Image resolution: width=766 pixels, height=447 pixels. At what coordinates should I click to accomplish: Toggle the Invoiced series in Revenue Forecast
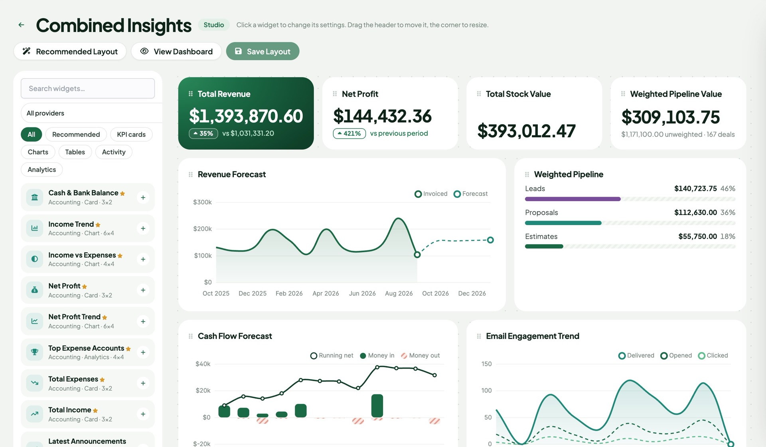(431, 194)
